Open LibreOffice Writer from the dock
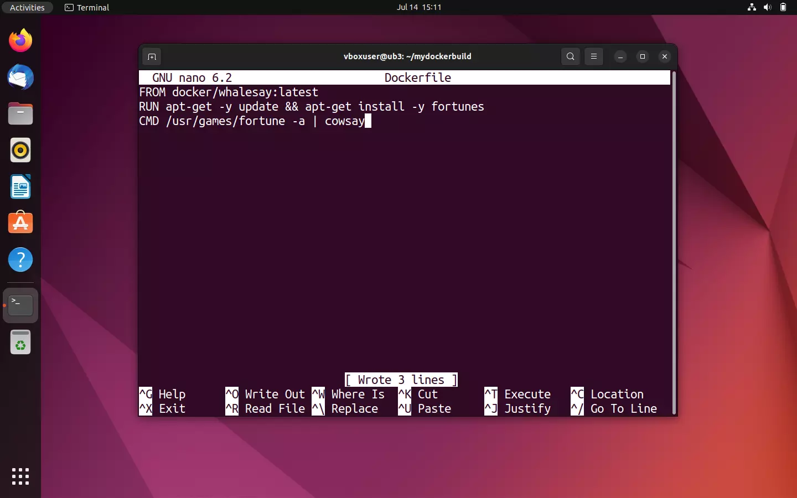 [20, 186]
